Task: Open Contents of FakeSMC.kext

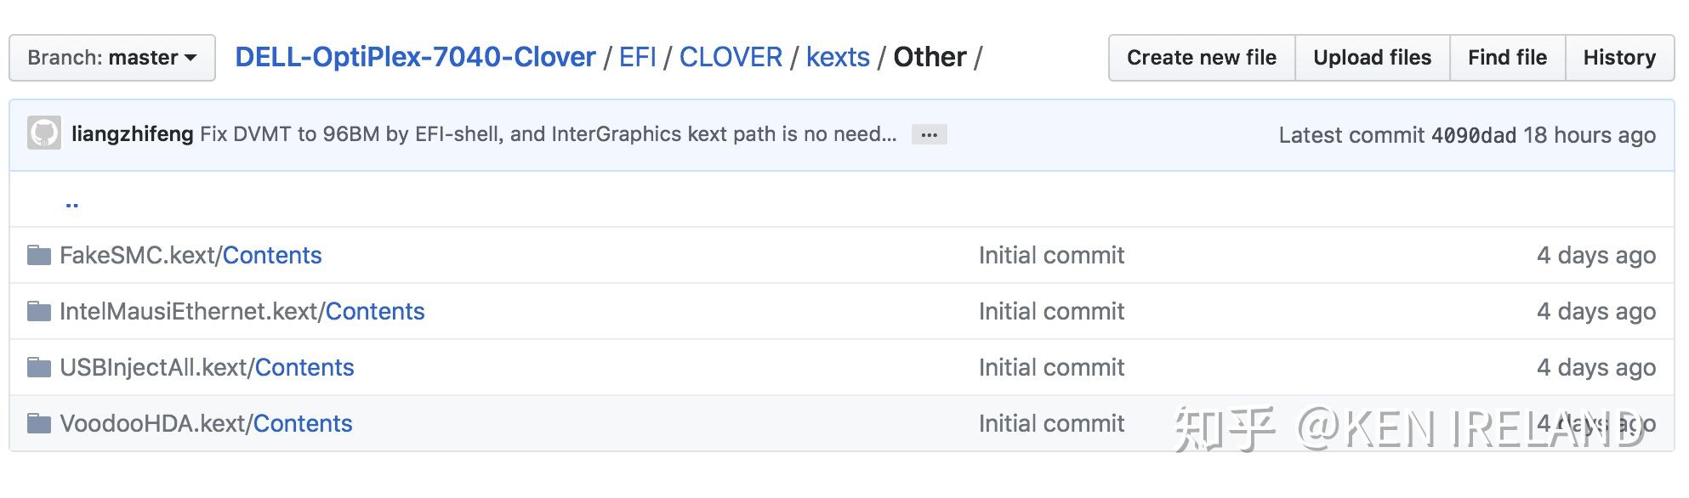Action: [x=272, y=255]
